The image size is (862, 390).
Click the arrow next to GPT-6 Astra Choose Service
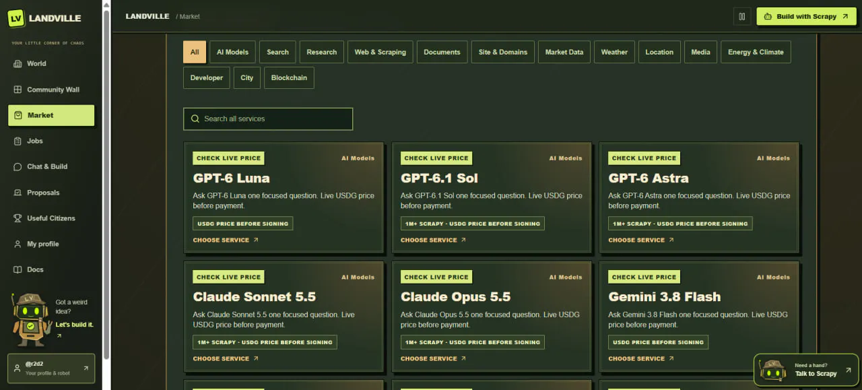[671, 240]
